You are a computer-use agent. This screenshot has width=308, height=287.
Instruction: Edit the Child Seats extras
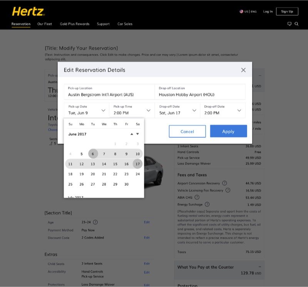pos(147,264)
